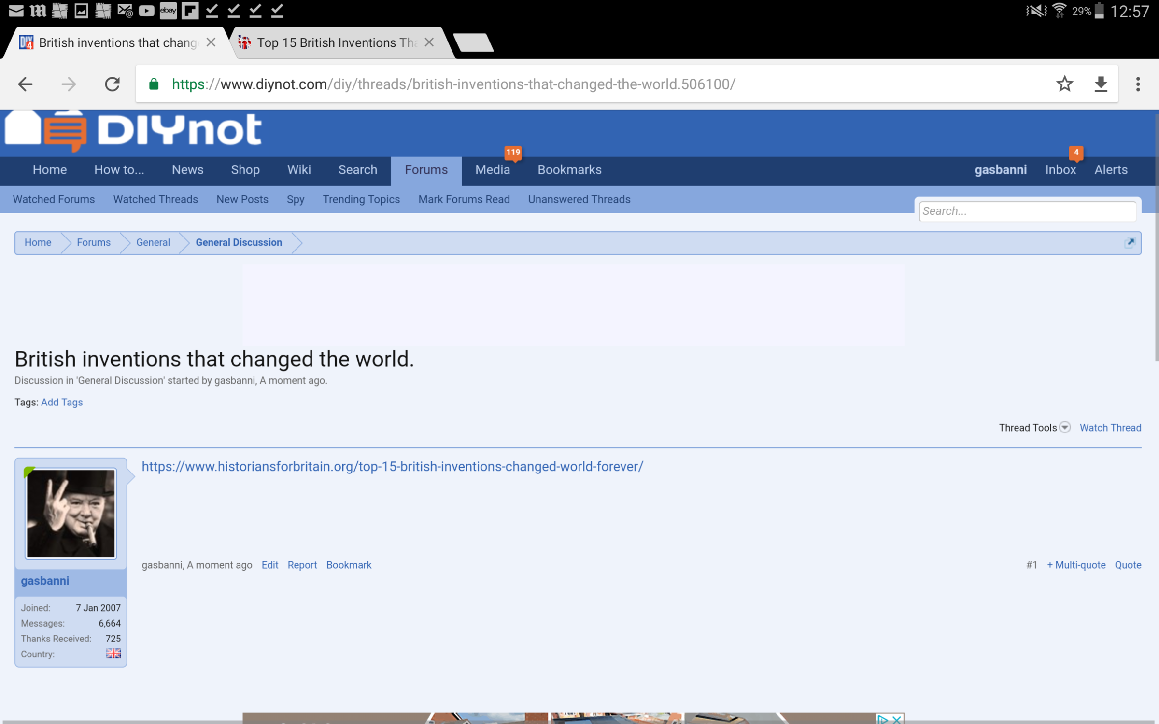Select Trending Topics in sub-navigation

(361, 199)
